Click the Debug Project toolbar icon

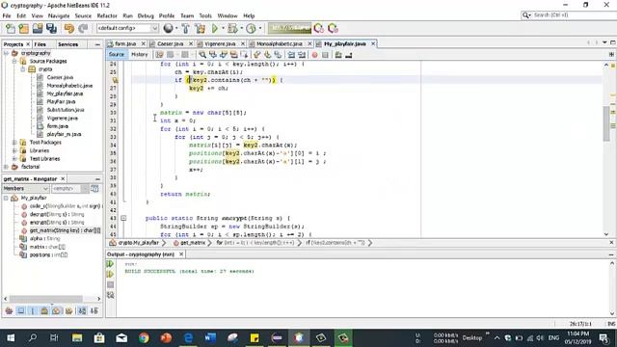[x=232, y=28]
